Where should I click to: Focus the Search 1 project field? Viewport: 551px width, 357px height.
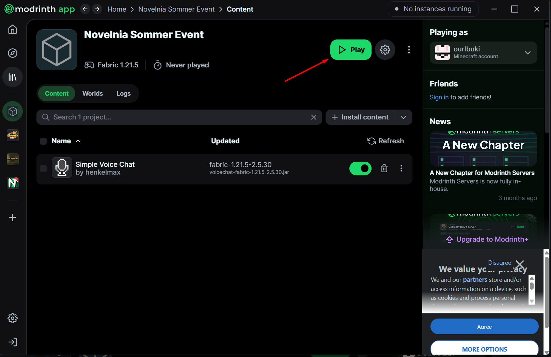click(x=179, y=117)
